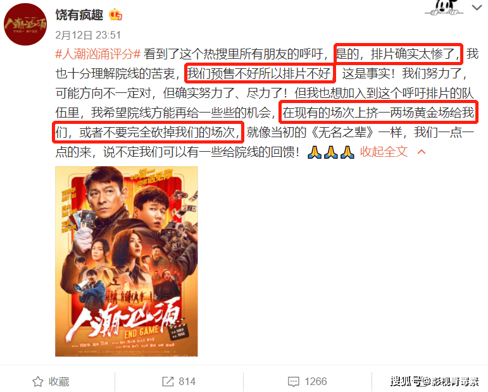This screenshot has width=488, height=392.
Task: Open the #人潮汹涌评分# hashtag topic
Action: coord(98,54)
